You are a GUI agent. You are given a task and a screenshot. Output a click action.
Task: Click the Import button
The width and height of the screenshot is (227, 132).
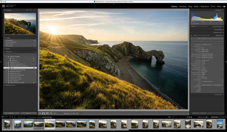(12, 113)
